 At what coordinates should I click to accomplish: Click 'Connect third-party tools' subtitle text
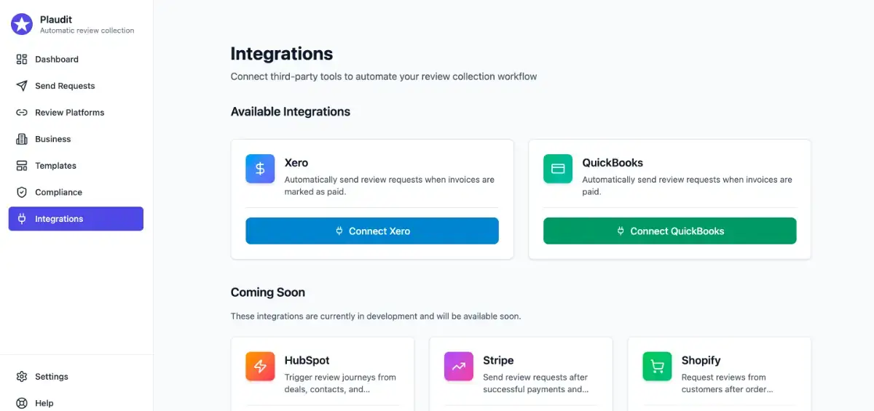(384, 76)
